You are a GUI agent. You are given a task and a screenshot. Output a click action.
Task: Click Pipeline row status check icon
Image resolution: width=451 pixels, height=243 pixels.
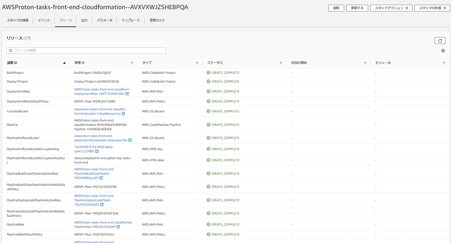click(x=209, y=125)
